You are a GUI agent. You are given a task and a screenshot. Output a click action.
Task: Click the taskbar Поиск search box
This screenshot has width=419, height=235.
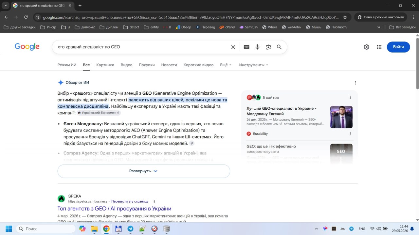click(x=45, y=229)
